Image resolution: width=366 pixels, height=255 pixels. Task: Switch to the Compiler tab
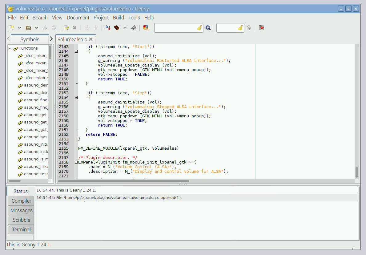point(21,201)
